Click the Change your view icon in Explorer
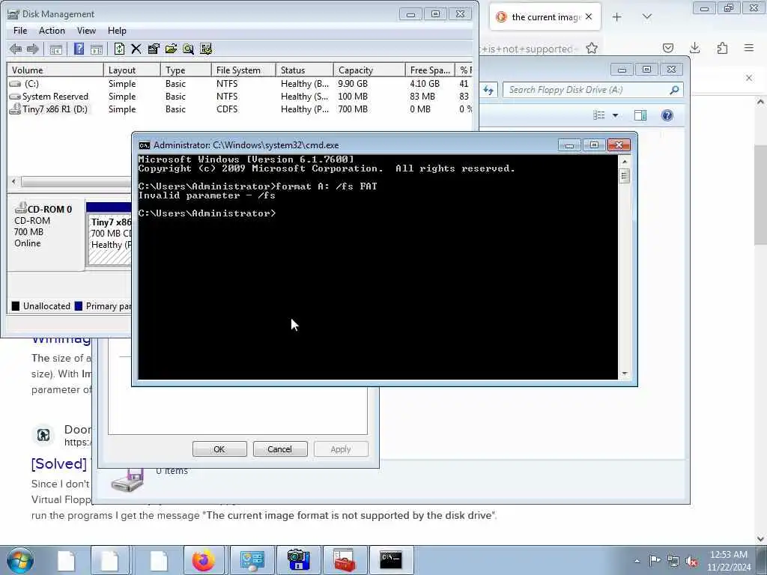This screenshot has height=575, width=767. coord(599,115)
